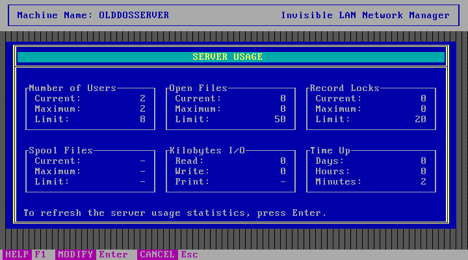Click the Time Up panel heading
The image size is (468, 260).
(330, 150)
